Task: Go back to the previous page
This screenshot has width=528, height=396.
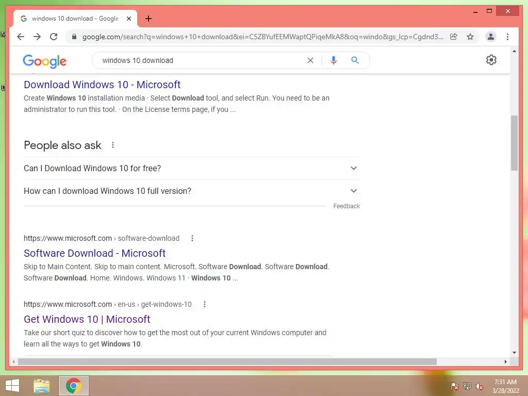Action: pos(21,37)
